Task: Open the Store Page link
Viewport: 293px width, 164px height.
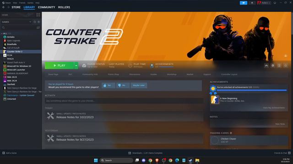Action: (53, 74)
